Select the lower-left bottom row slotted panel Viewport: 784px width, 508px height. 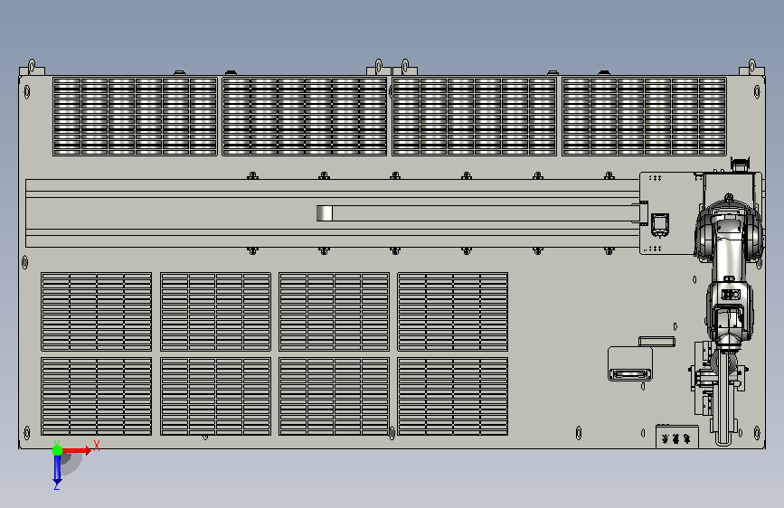tap(97, 396)
